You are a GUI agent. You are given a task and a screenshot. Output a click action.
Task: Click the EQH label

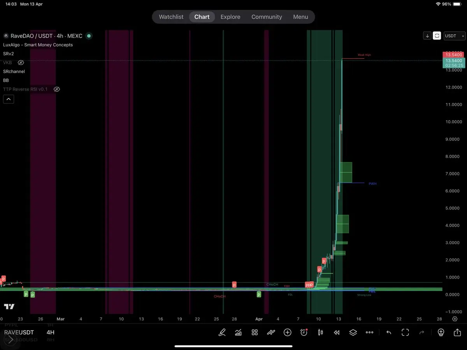pos(287,286)
